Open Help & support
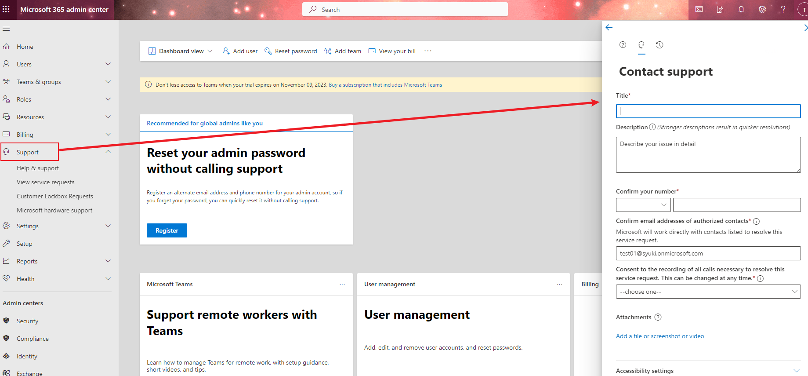This screenshot has height=376, width=808. 38,168
